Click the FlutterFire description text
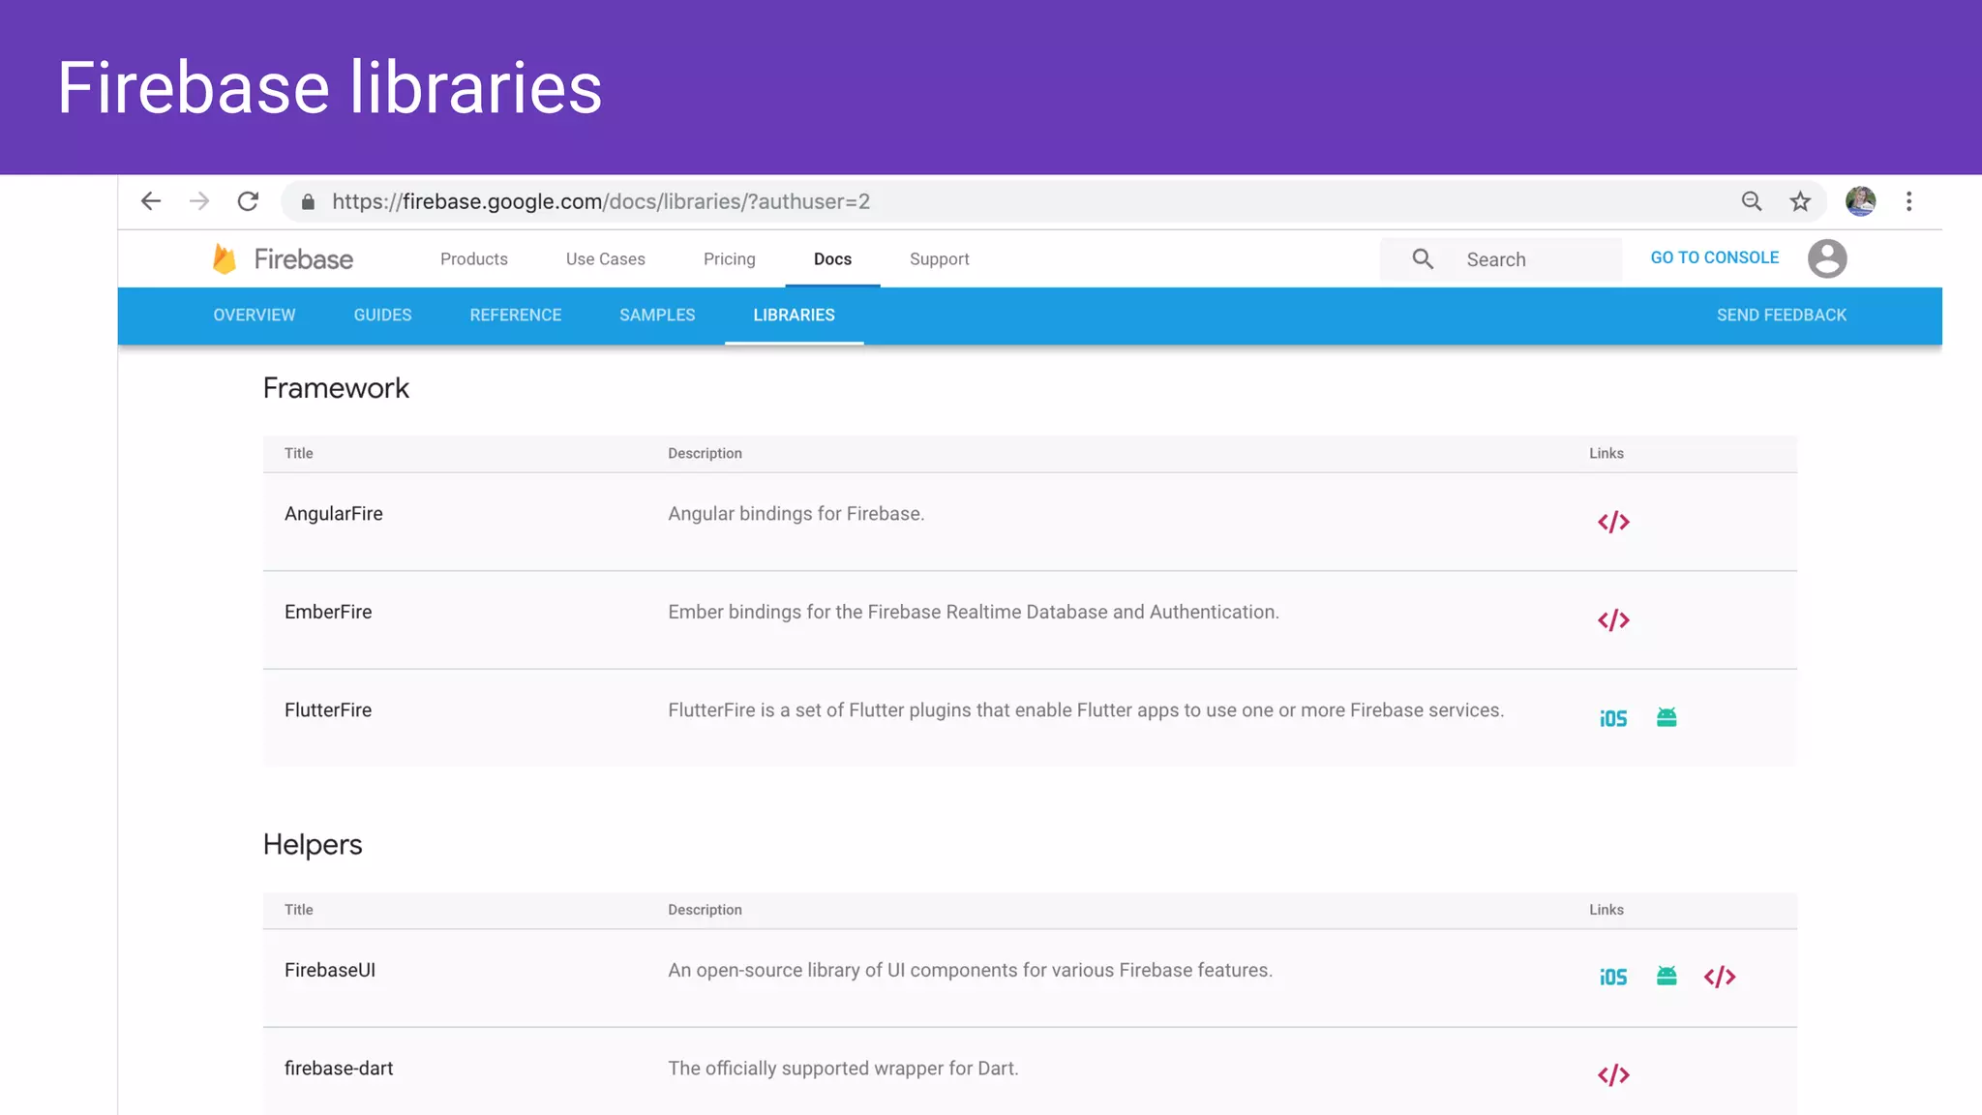Viewport: 1982px width, 1115px height. [x=1086, y=710]
